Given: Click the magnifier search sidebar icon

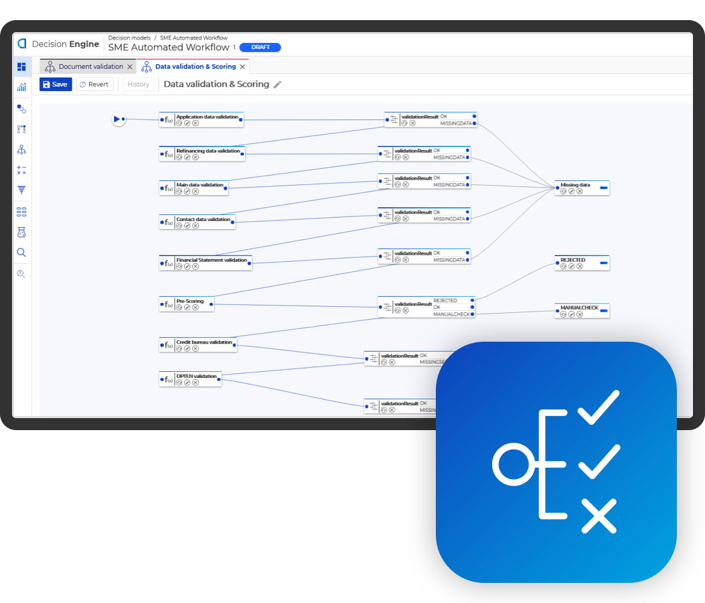Looking at the screenshot, I should pyautogui.click(x=21, y=253).
